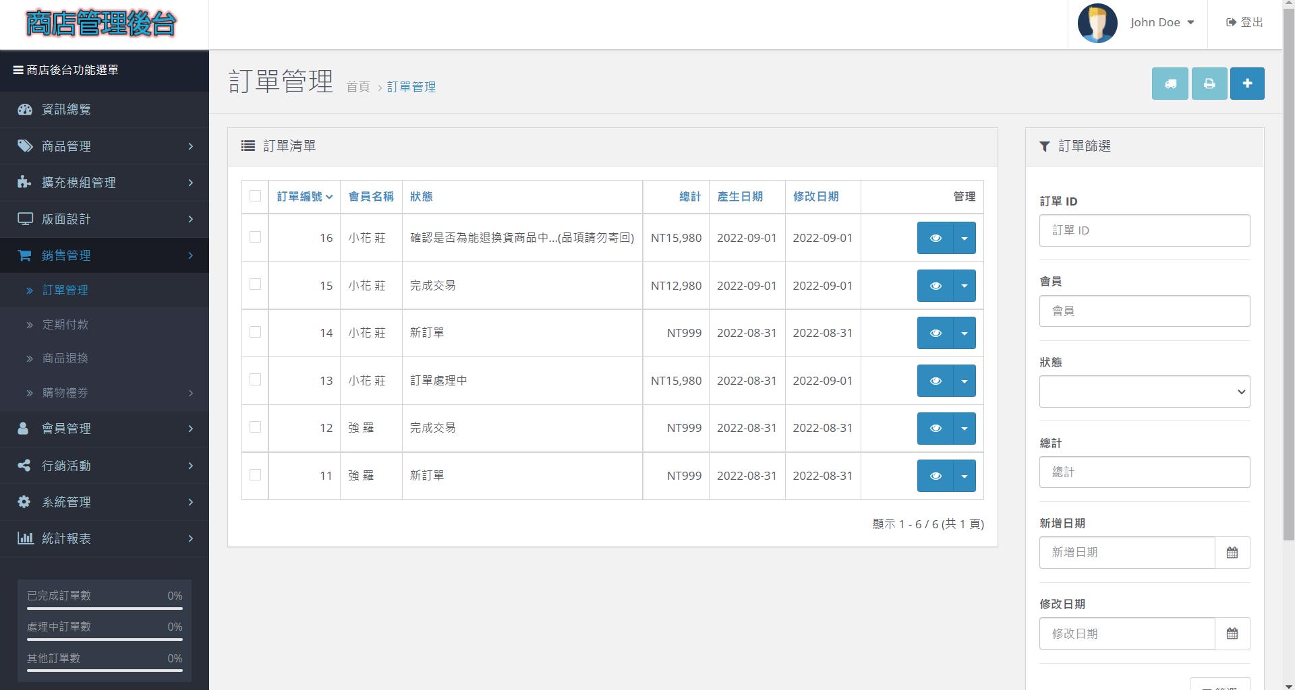View order 16 with eye icon
1295x690 pixels.
935,238
